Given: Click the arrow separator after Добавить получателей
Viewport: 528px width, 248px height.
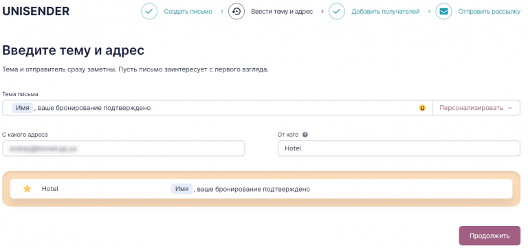Looking at the screenshot, I should tap(429, 12).
